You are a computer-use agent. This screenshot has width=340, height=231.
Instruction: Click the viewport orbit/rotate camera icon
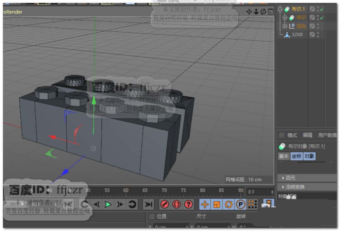coord(263,12)
